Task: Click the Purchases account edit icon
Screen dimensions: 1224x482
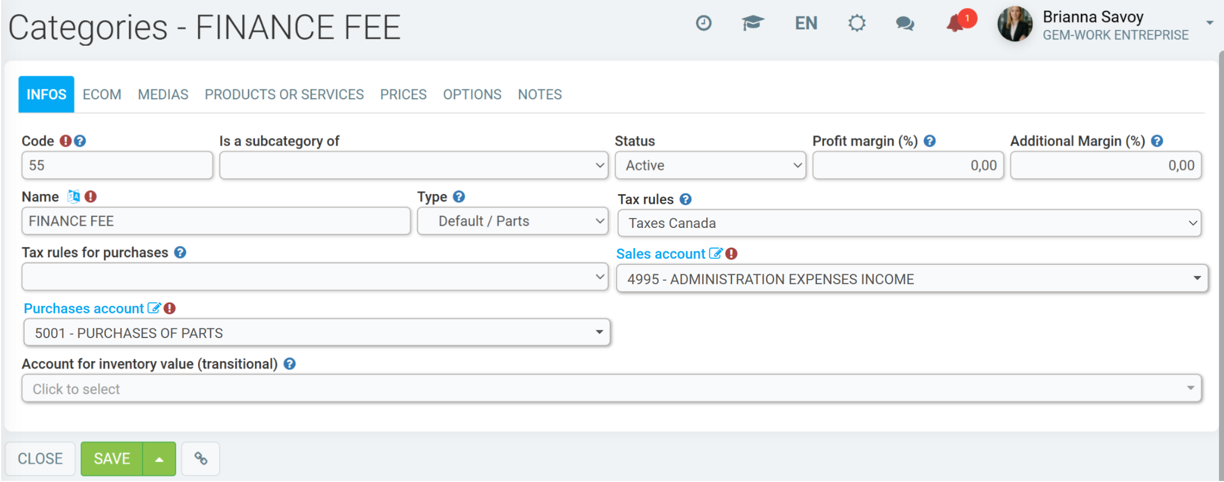Action: coord(154,308)
